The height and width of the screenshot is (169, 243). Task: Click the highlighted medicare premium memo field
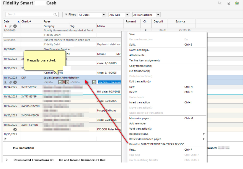click(x=109, y=82)
